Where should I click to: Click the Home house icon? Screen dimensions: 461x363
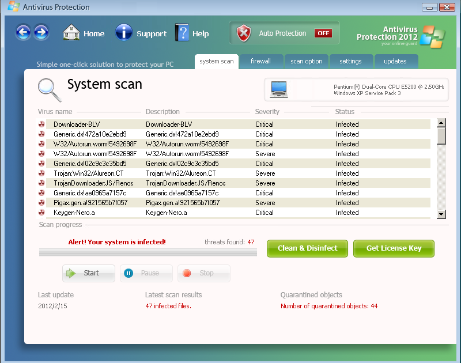pos(71,32)
